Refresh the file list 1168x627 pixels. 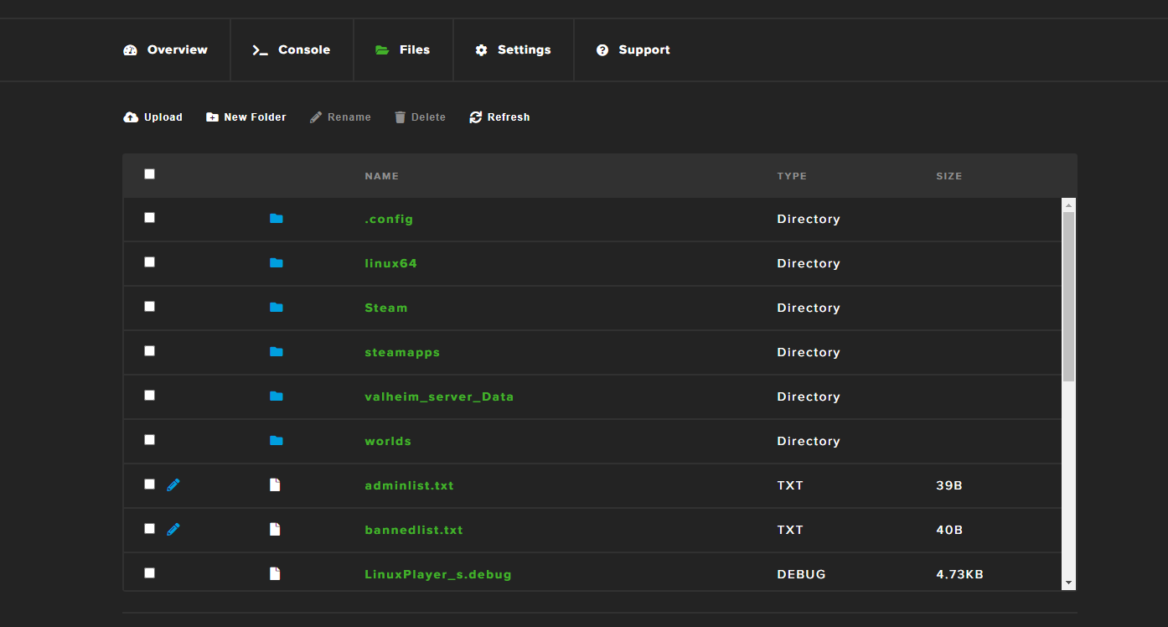tap(499, 117)
